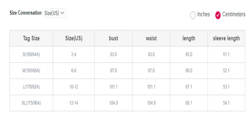Click the Size Conversation label
This screenshot has height=125, width=251.
coord(25,13)
